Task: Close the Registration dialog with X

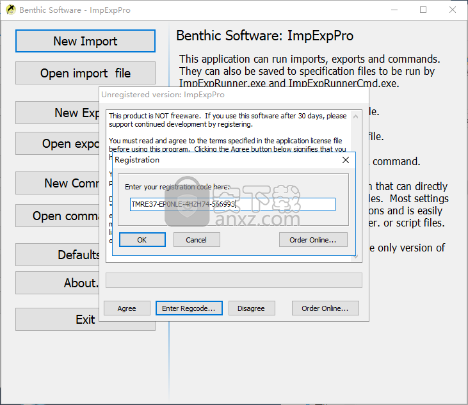Action: pyautogui.click(x=346, y=160)
